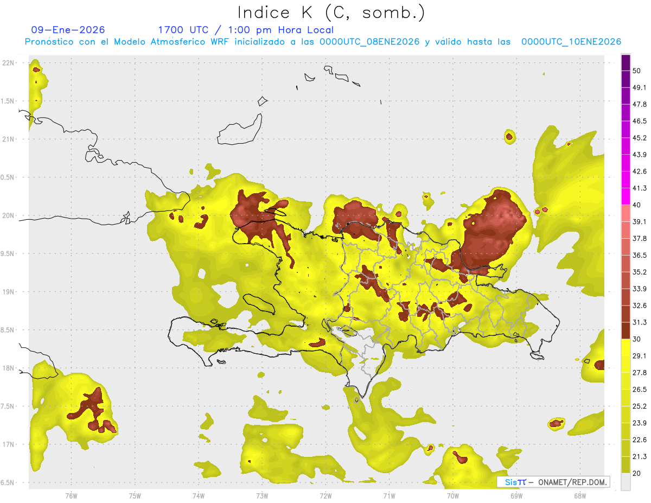Pick the dark brown band between 30 and 31.3

(626, 331)
